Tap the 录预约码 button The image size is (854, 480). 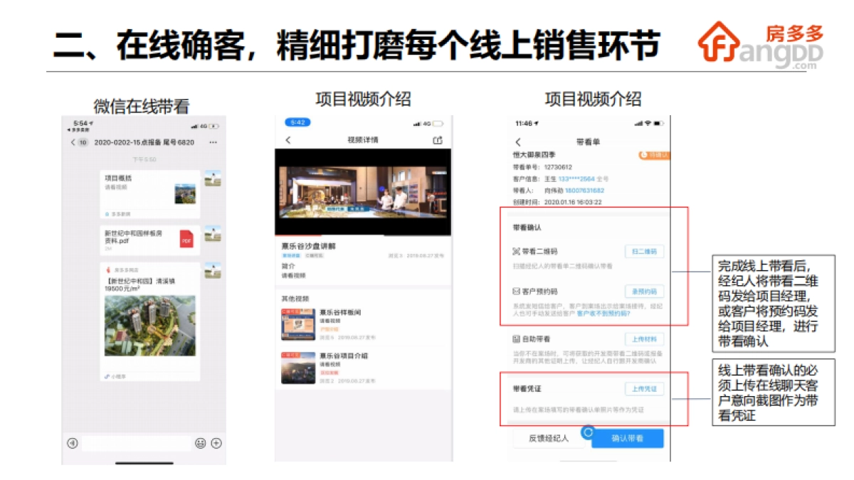coord(644,292)
